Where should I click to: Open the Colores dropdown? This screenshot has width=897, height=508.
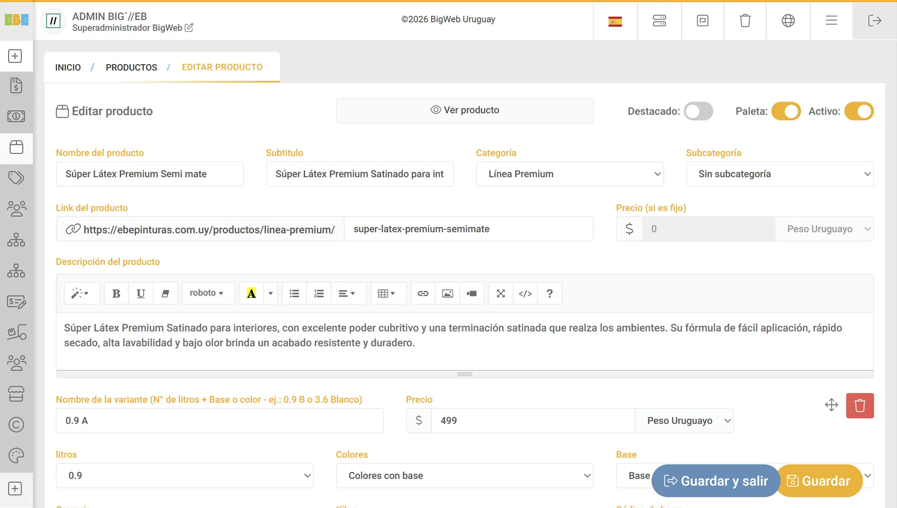pos(465,476)
